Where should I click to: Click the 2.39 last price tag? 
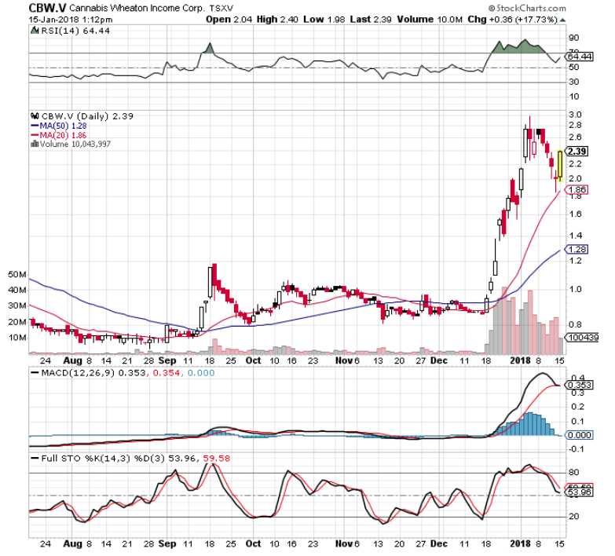[578, 151]
